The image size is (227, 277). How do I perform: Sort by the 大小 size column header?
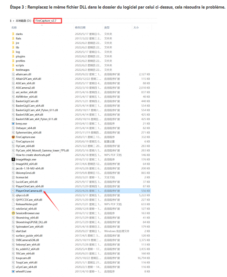(136, 28)
